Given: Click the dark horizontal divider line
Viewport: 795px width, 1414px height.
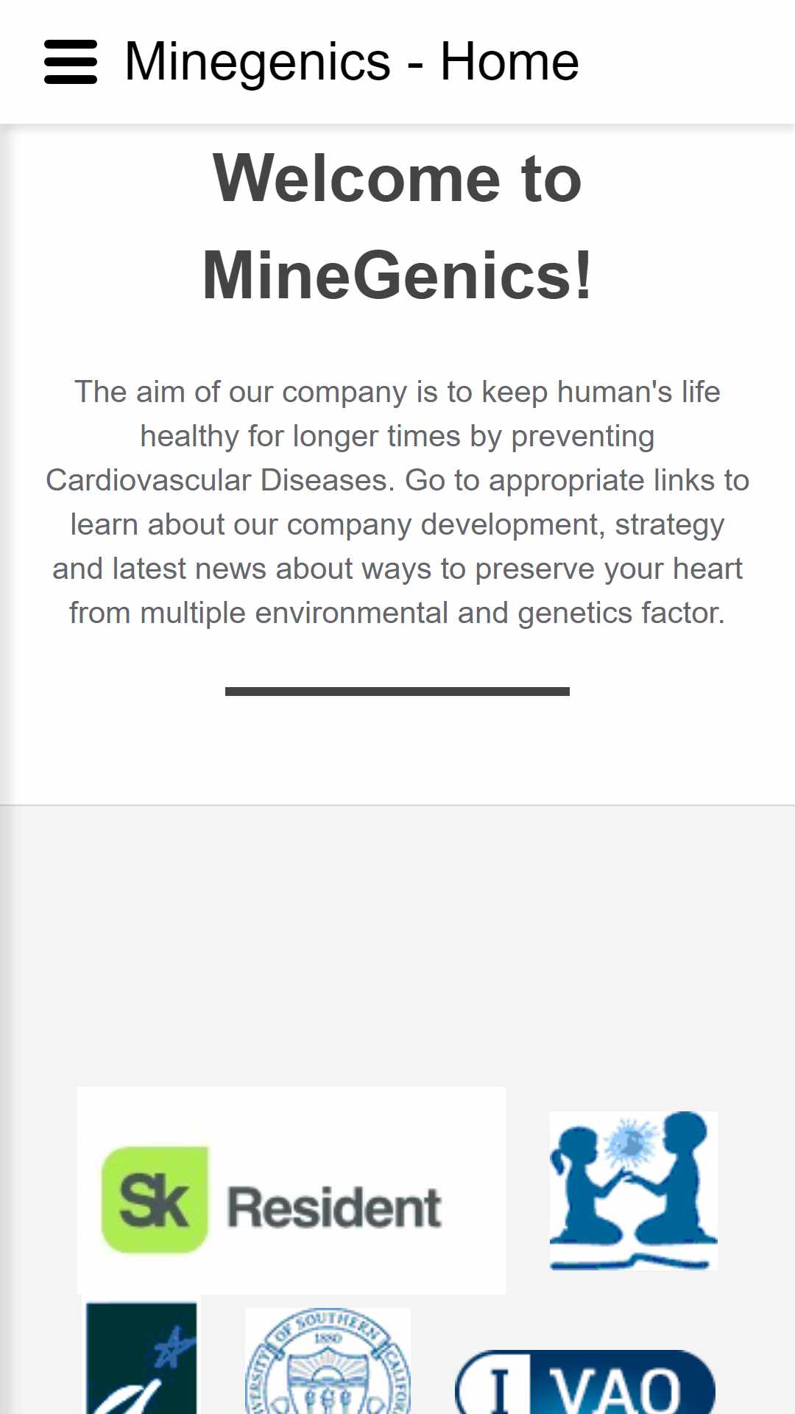Looking at the screenshot, I should tap(397, 691).
